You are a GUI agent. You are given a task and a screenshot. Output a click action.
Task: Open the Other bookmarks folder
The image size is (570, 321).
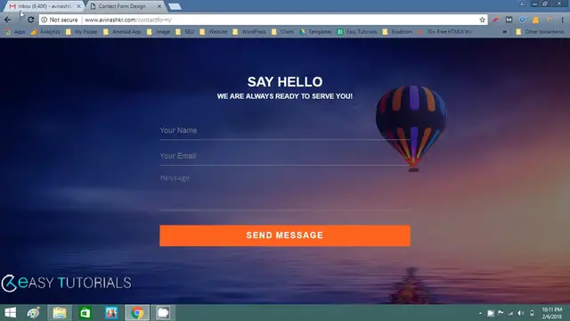coord(540,32)
